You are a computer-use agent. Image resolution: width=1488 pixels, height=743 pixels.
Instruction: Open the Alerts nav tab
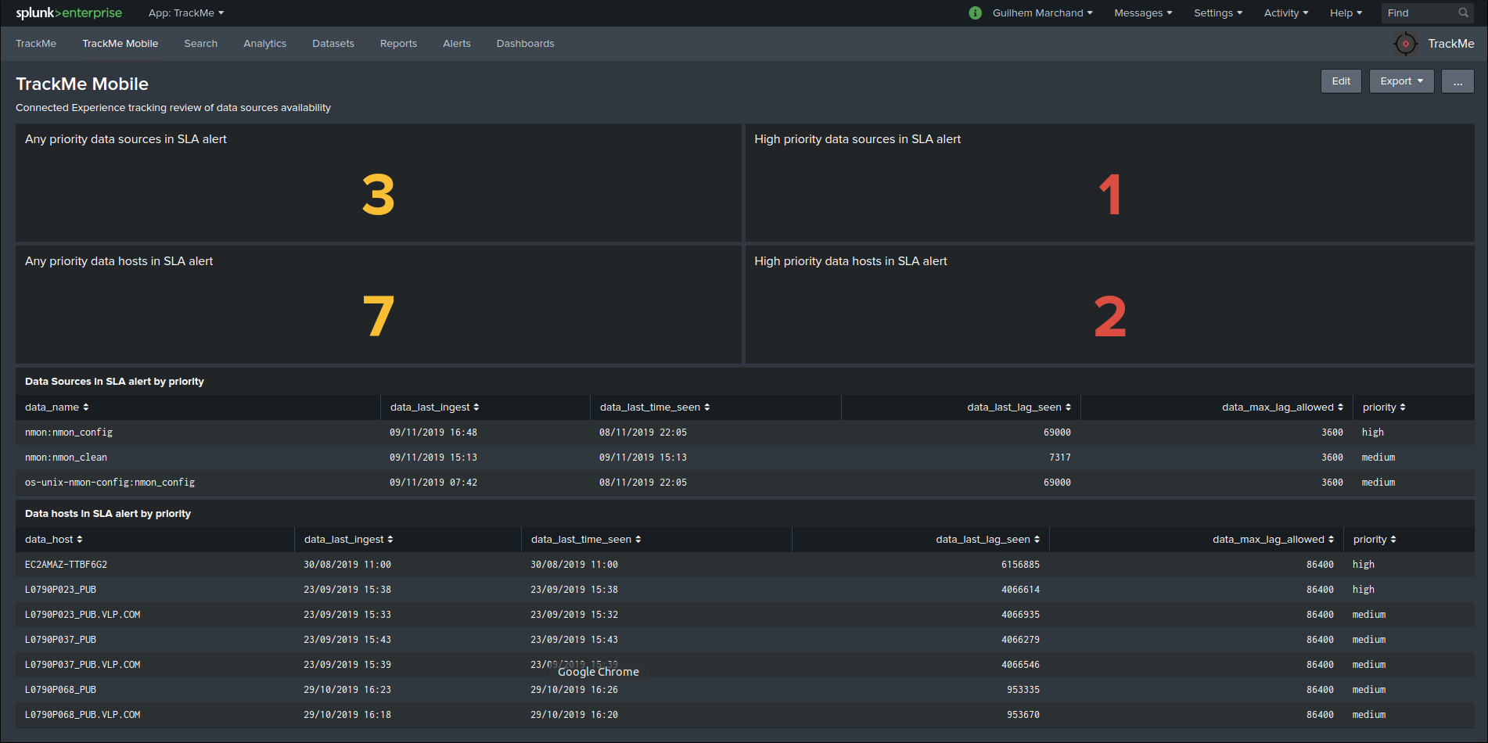457,44
